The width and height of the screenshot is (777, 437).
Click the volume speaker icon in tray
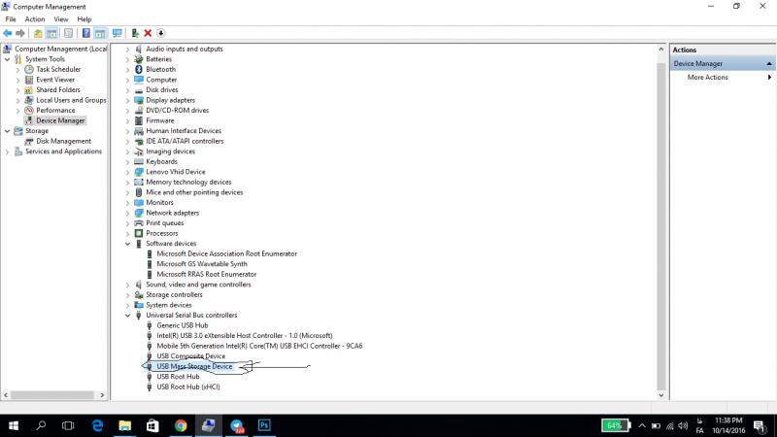tap(684, 425)
